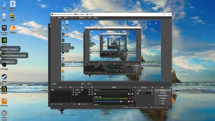
Task: Open the scene transition type dropdown
Action: 143,90
